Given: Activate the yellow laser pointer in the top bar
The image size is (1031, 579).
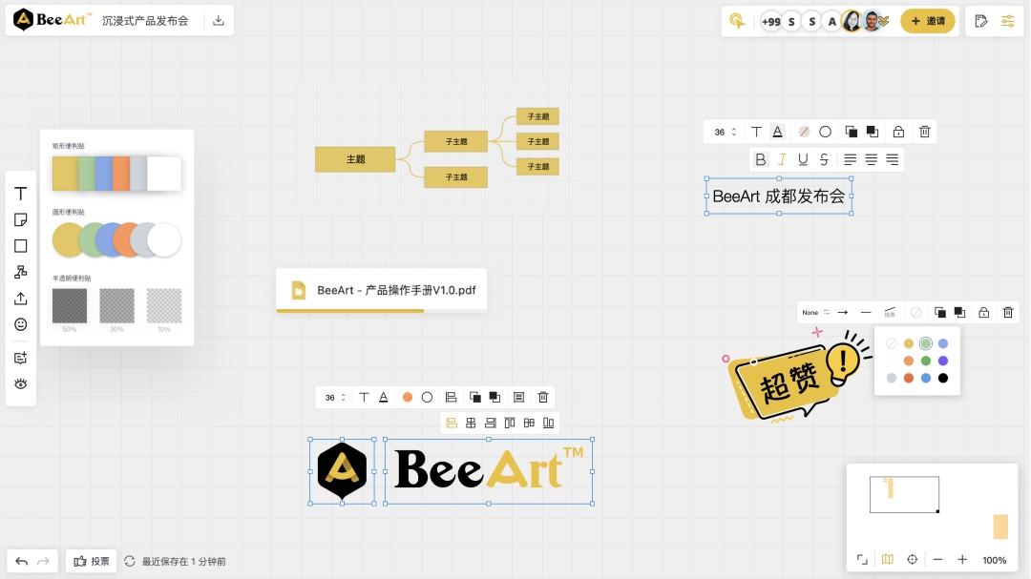Looking at the screenshot, I should click(x=737, y=20).
